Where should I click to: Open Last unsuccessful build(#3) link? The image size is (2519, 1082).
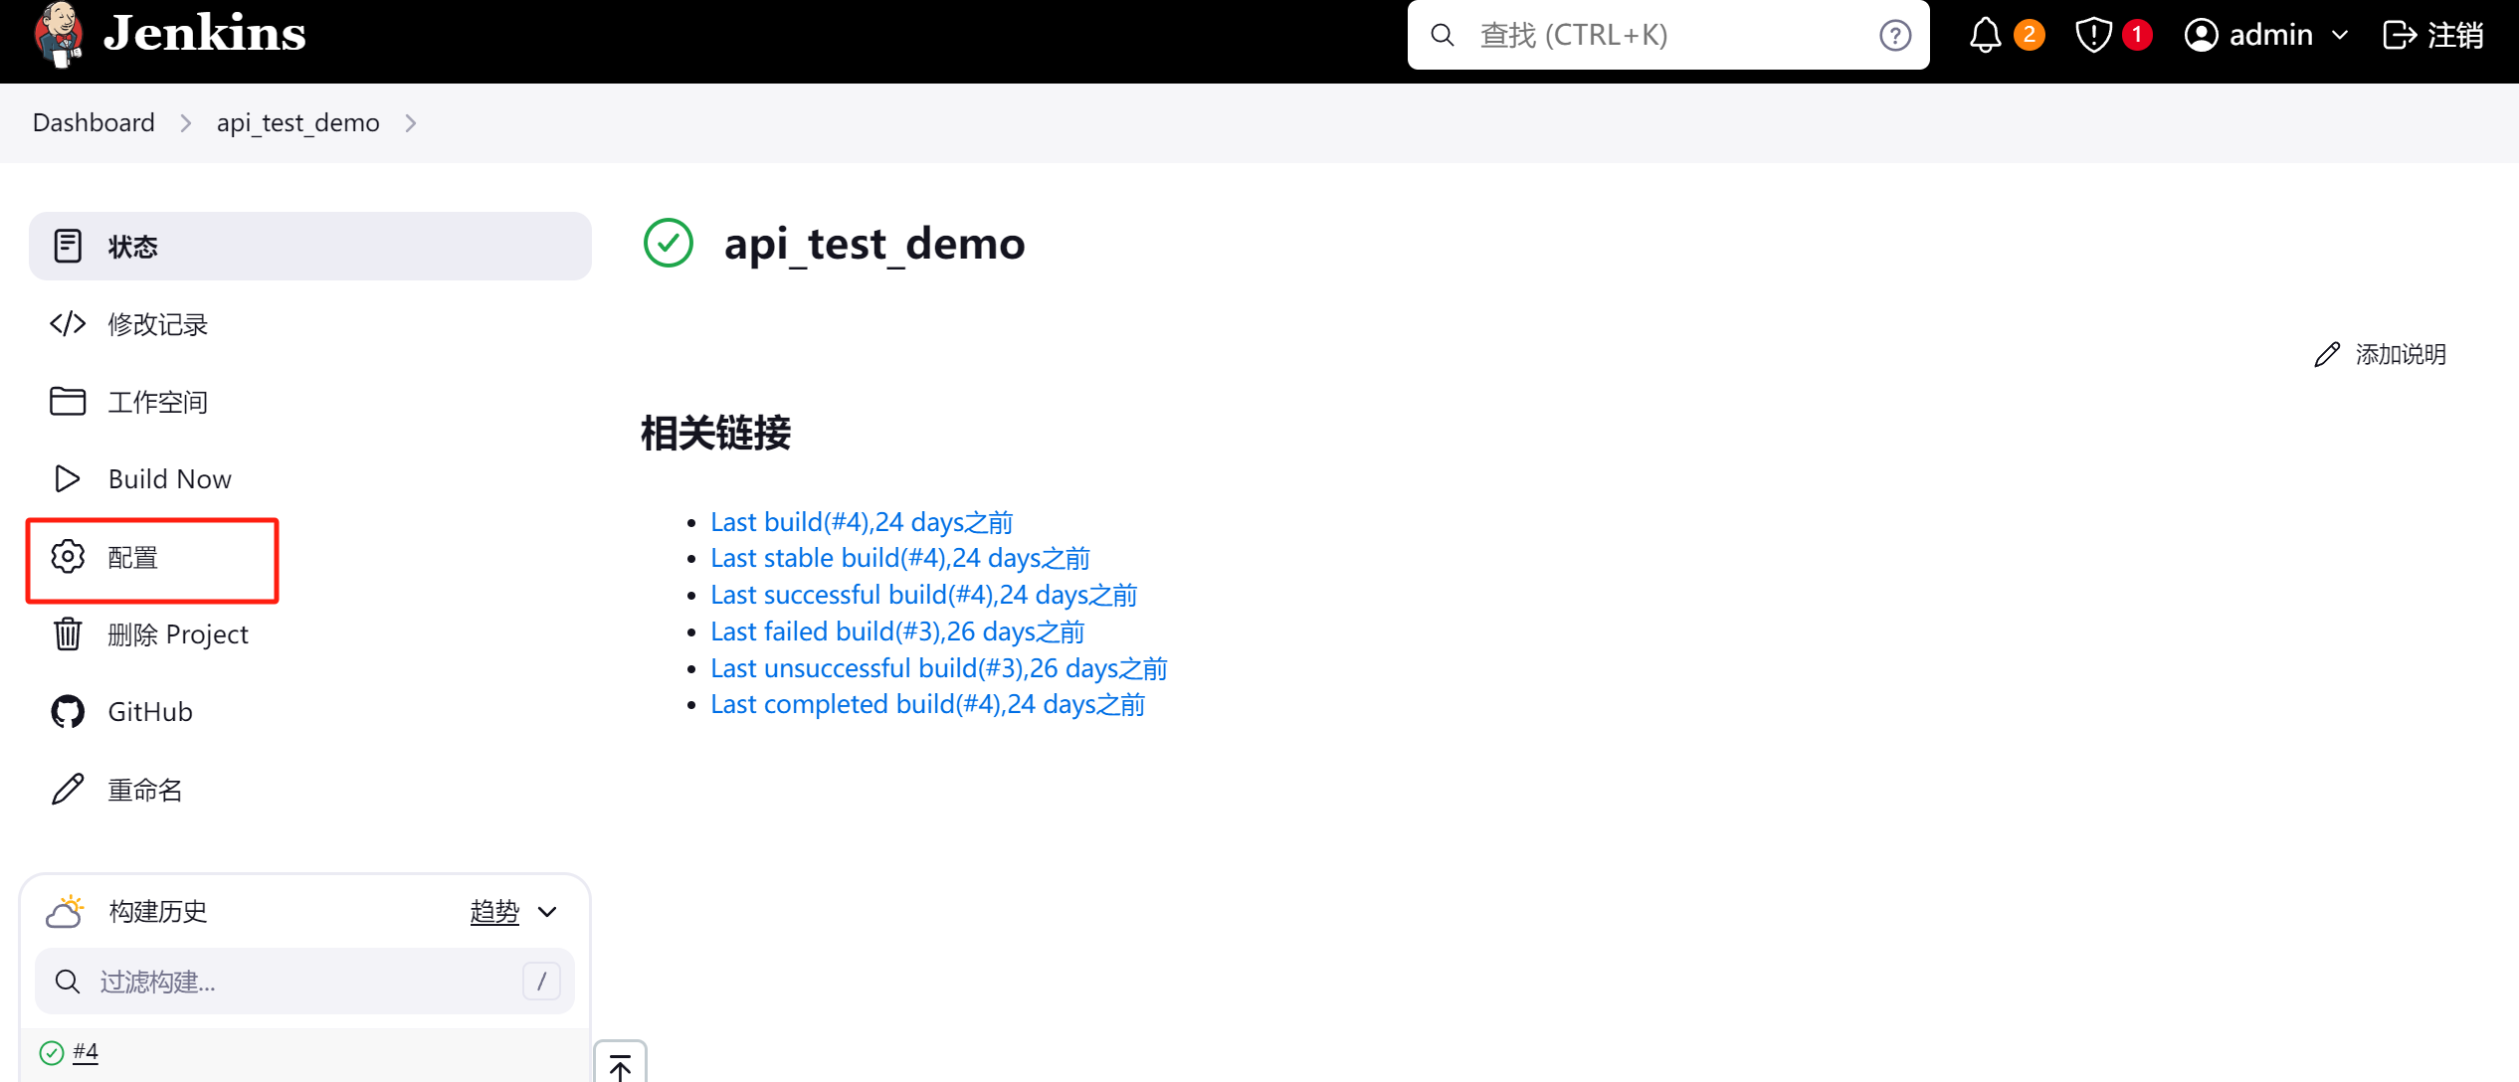click(x=939, y=669)
